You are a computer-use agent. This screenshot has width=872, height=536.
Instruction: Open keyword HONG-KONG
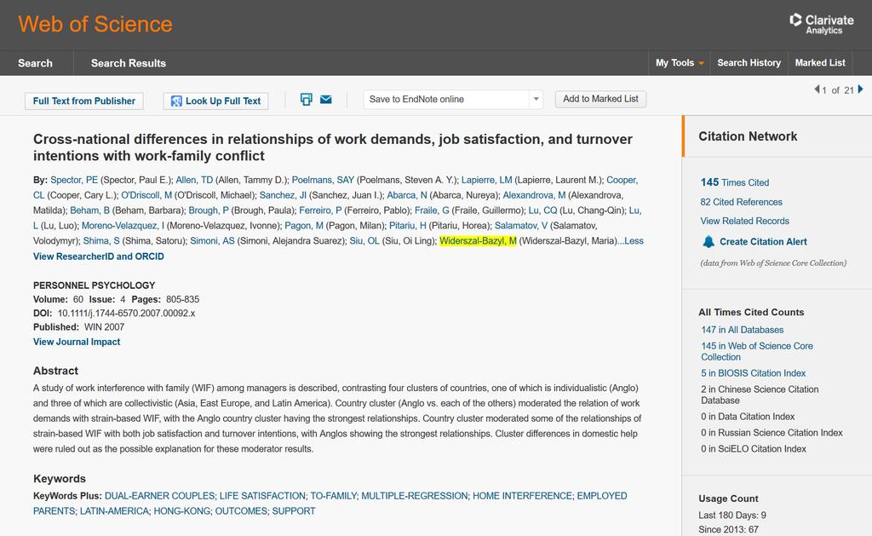182,511
